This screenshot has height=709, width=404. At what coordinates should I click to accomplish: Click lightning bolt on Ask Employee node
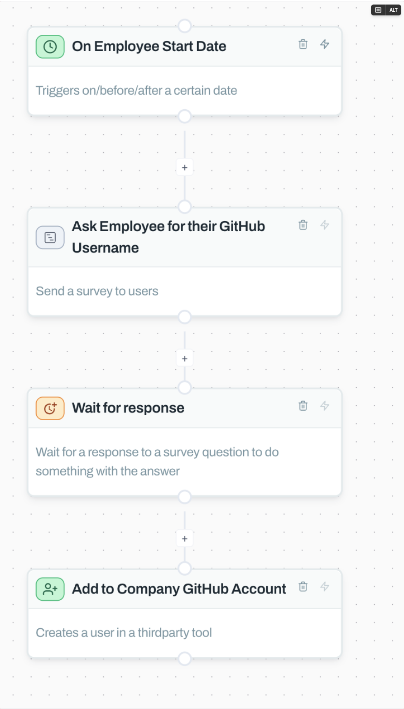[x=325, y=225]
